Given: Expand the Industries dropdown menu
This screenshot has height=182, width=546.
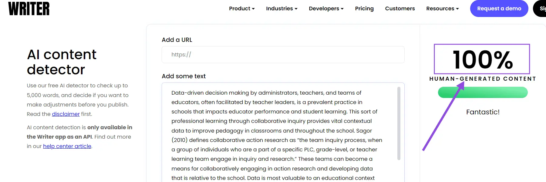Looking at the screenshot, I should (281, 8).
